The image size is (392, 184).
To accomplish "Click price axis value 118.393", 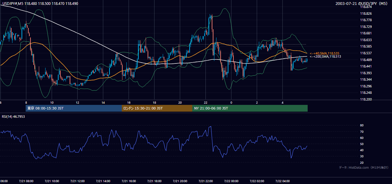I will pyautogui.click(x=366, y=73).
